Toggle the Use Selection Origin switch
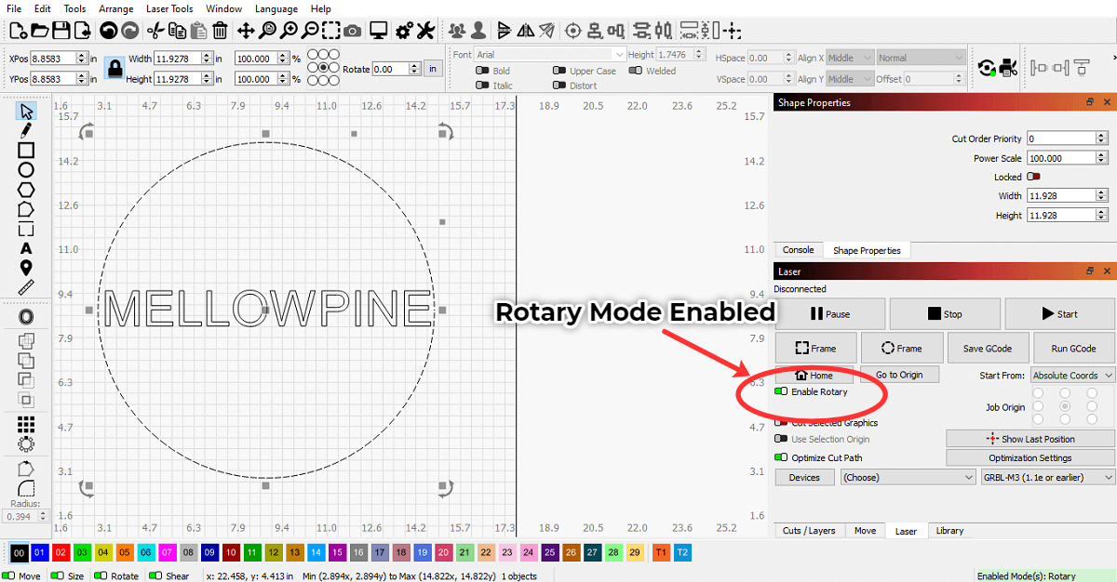This screenshot has width=1117, height=582. click(x=781, y=439)
